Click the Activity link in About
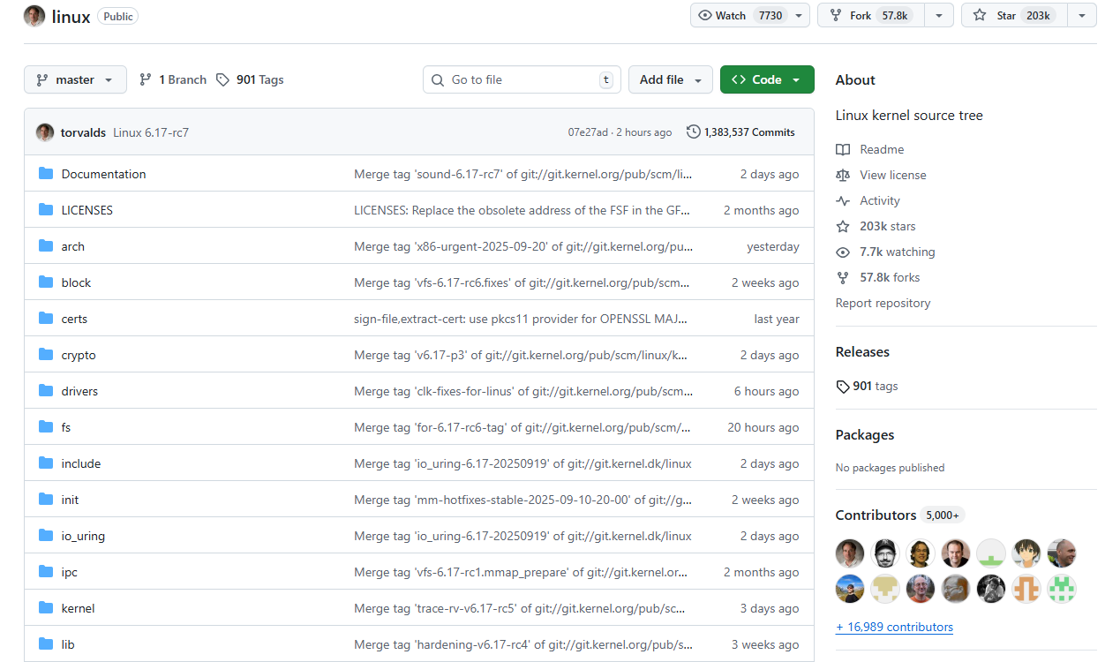 point(880,200)
